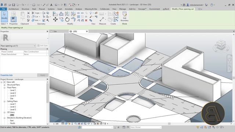The image size is (235, 132).
Task: Click the Apply button in Properties
Action: (x=43, y=75)
